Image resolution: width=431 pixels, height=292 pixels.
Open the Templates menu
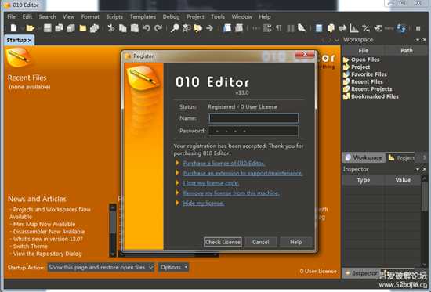click(143, 16)
